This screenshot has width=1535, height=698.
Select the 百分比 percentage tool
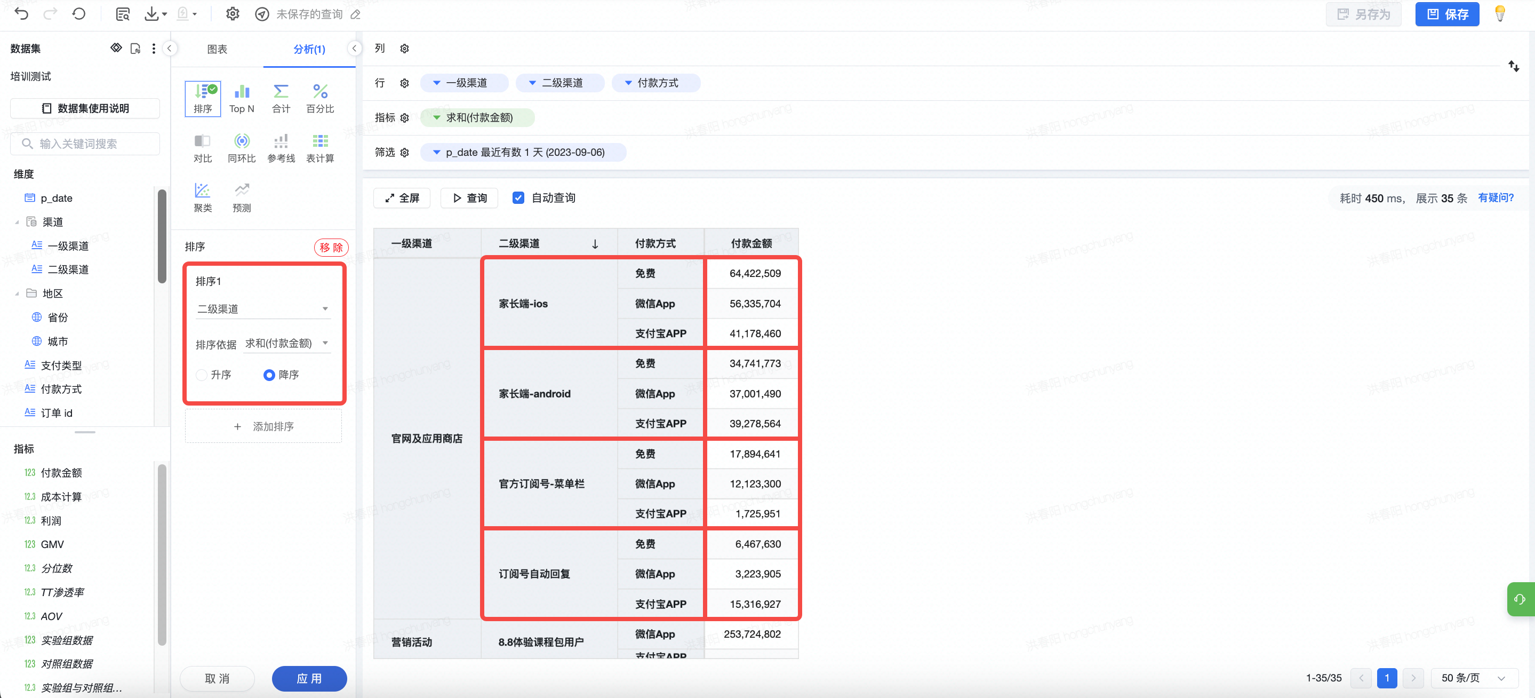[320, 98]
